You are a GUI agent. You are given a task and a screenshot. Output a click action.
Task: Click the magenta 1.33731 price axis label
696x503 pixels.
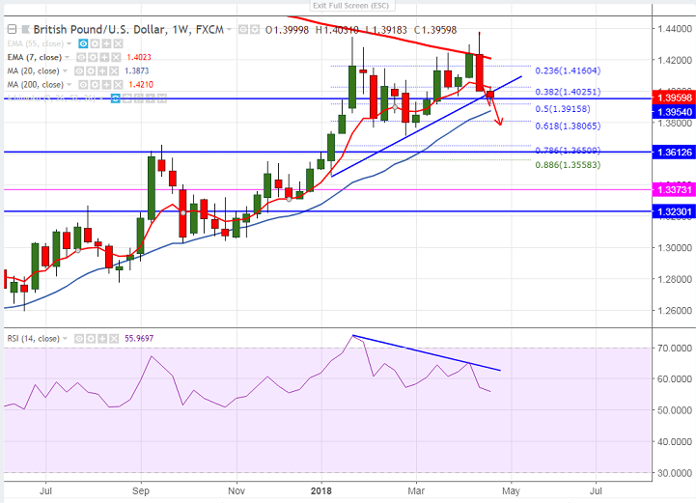click(674, 190)
